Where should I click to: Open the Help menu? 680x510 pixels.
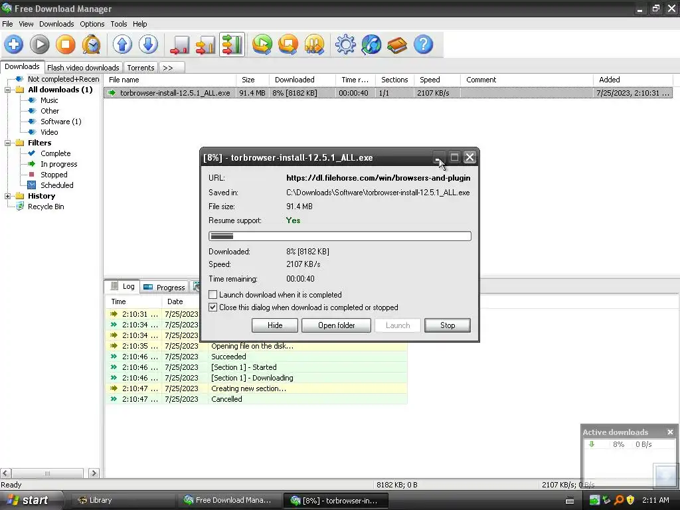139,24
